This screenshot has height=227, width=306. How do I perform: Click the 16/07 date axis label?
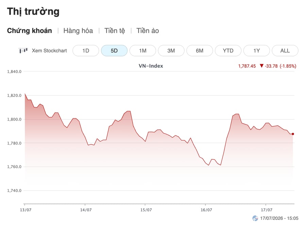click(x=206, y=210)
